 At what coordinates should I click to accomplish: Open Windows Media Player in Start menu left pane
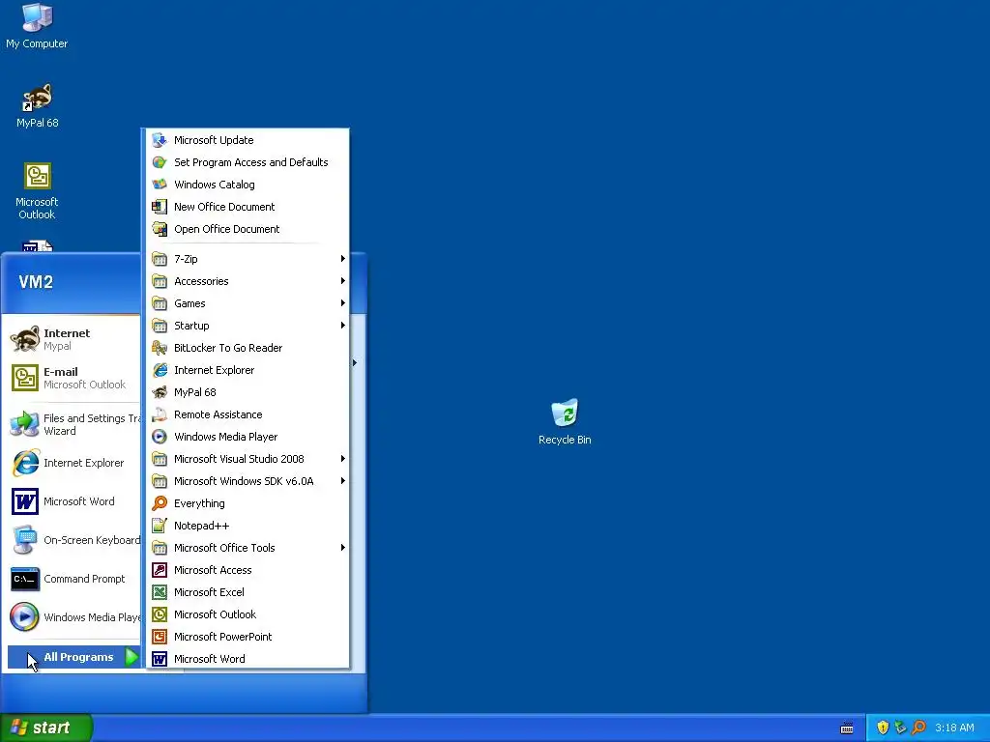[73, 617]
